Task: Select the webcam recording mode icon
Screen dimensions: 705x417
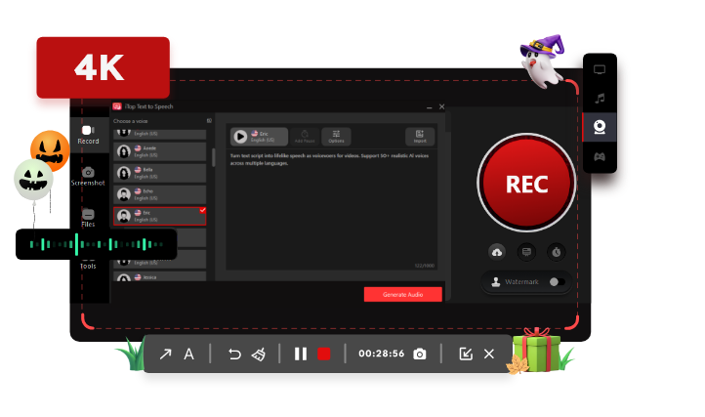Action: (599, 127)
